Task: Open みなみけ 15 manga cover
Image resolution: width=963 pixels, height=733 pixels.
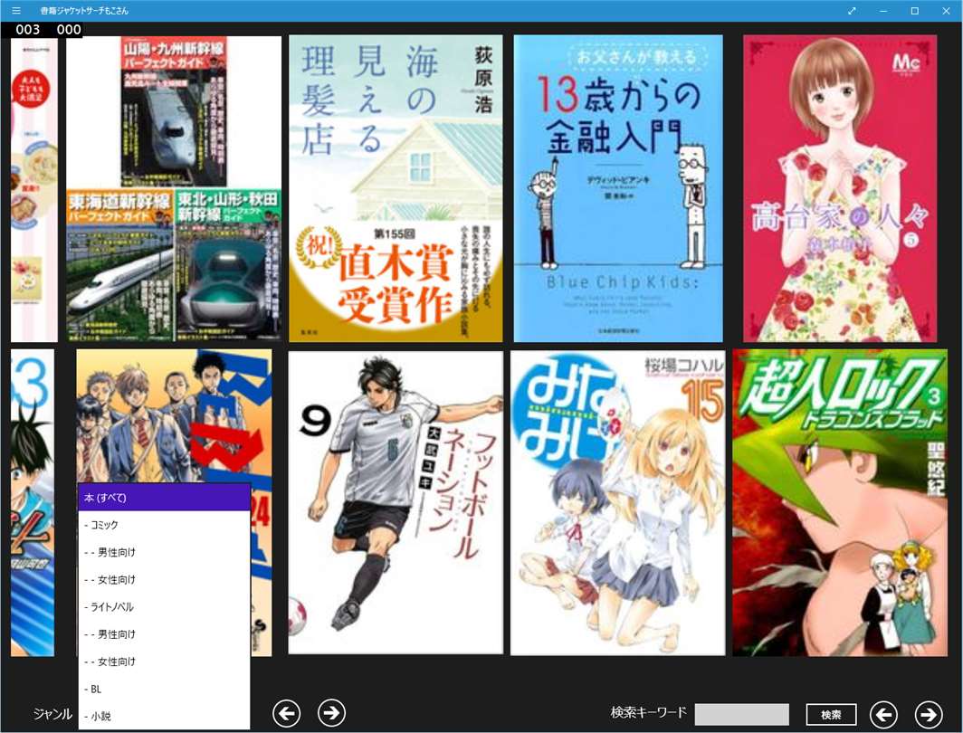Action: [618, 502]
